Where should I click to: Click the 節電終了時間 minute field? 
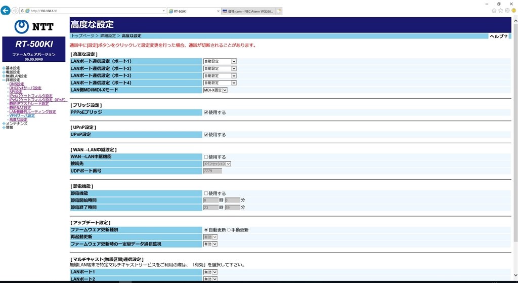pyautogui.click(x=232, y=208)
